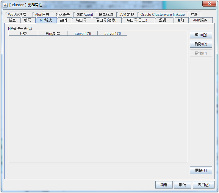219x193 pixels.
Task: Select the 私网 tab
Action: pyautogui.click(x=28, y=20)
